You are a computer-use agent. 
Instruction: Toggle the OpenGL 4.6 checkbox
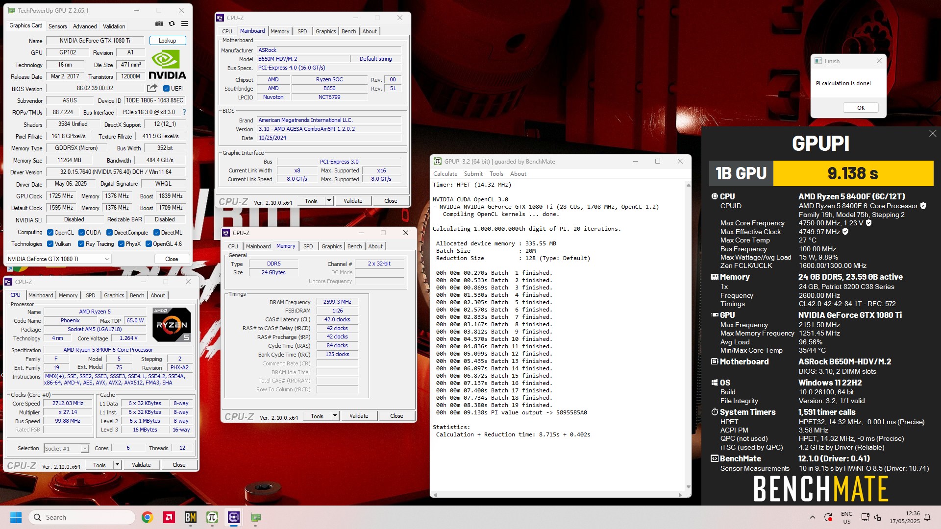149,244
